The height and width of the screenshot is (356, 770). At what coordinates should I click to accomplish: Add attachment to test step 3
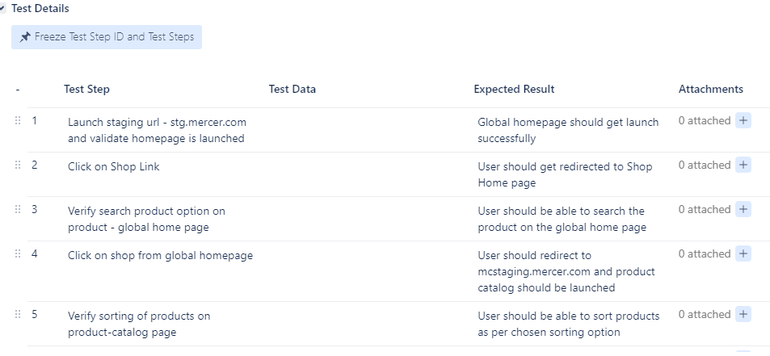tap(743, 209)
